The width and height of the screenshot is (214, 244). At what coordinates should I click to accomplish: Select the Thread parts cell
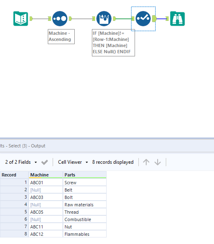point(85,212)
